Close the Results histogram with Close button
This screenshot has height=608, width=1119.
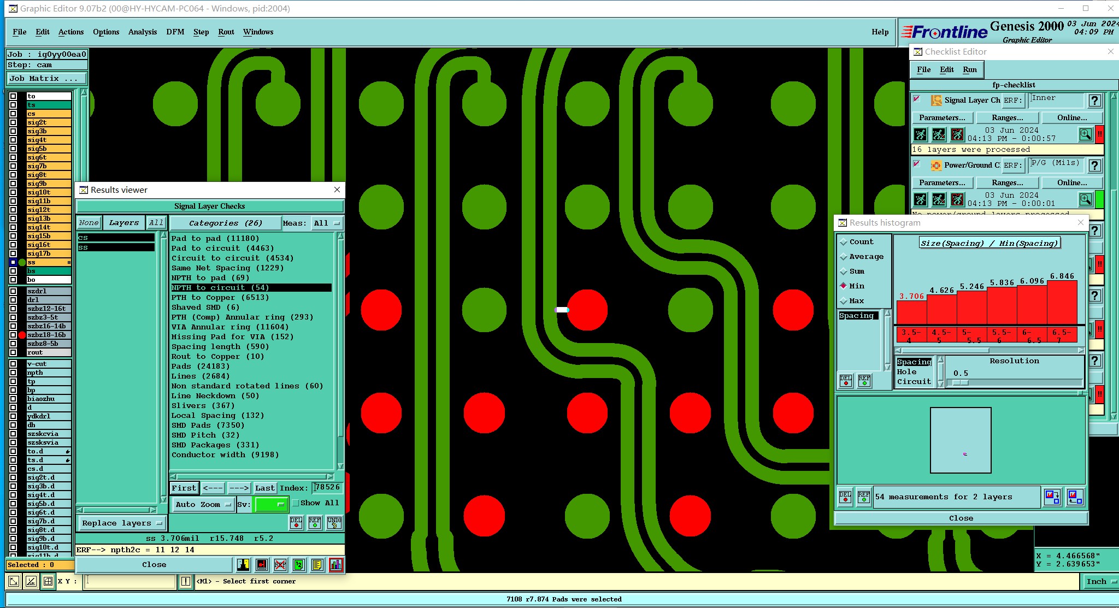pyautogui.click(x=961, y=518)
